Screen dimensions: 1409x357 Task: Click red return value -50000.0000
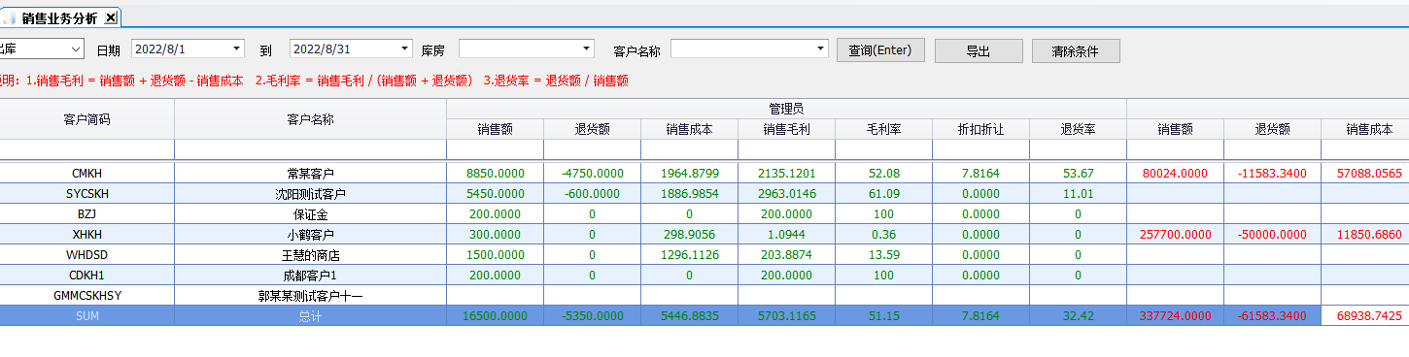[1272, 234]
